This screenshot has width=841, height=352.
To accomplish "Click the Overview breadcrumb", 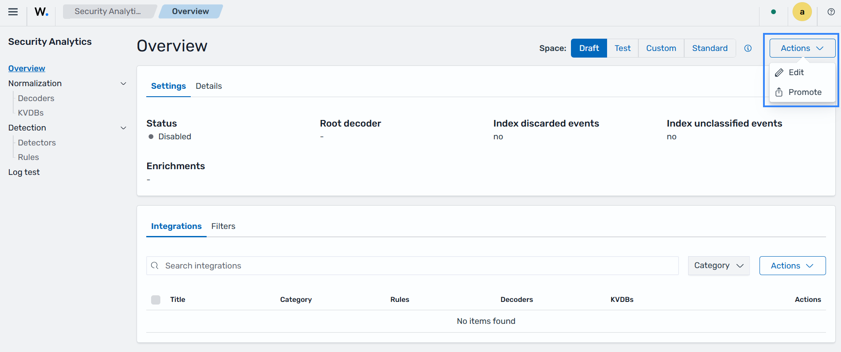I will (x=190, y=11).
